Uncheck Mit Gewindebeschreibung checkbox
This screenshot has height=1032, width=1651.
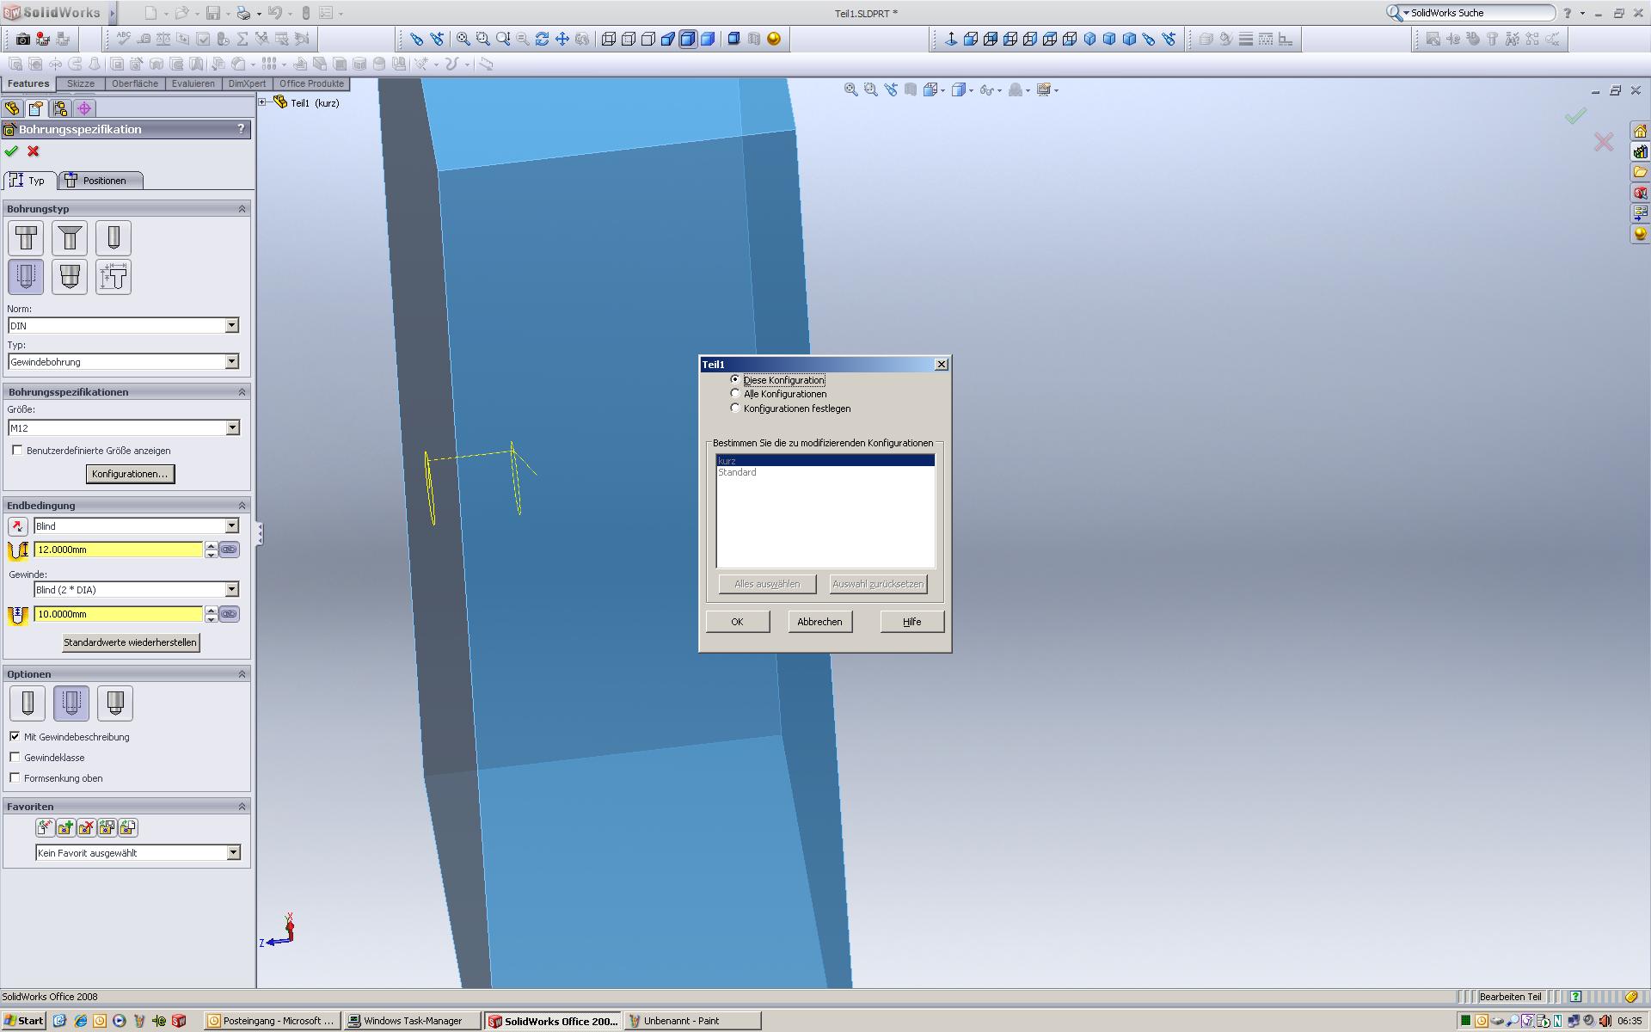coord(15,737)
